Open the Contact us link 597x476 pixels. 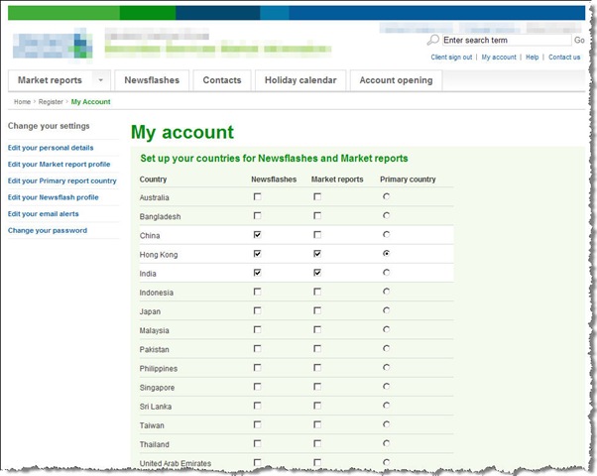(564, 58)
